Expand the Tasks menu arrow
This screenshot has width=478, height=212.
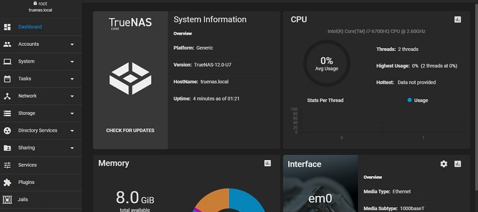tap(72, 79)
